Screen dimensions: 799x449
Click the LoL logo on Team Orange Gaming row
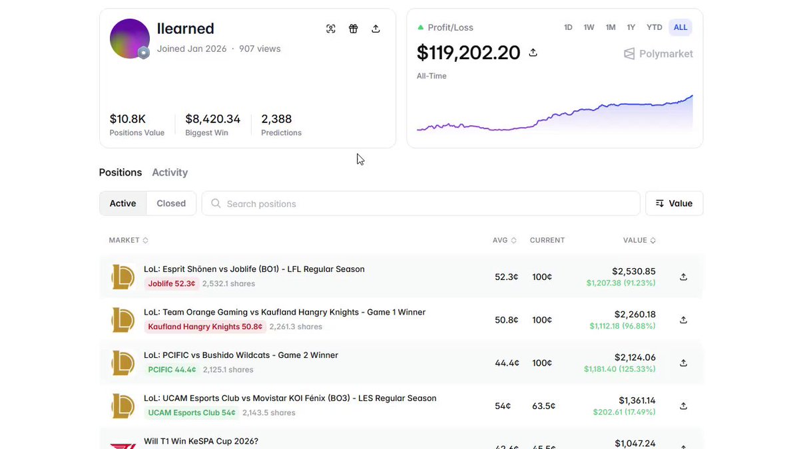click(123, 320)
